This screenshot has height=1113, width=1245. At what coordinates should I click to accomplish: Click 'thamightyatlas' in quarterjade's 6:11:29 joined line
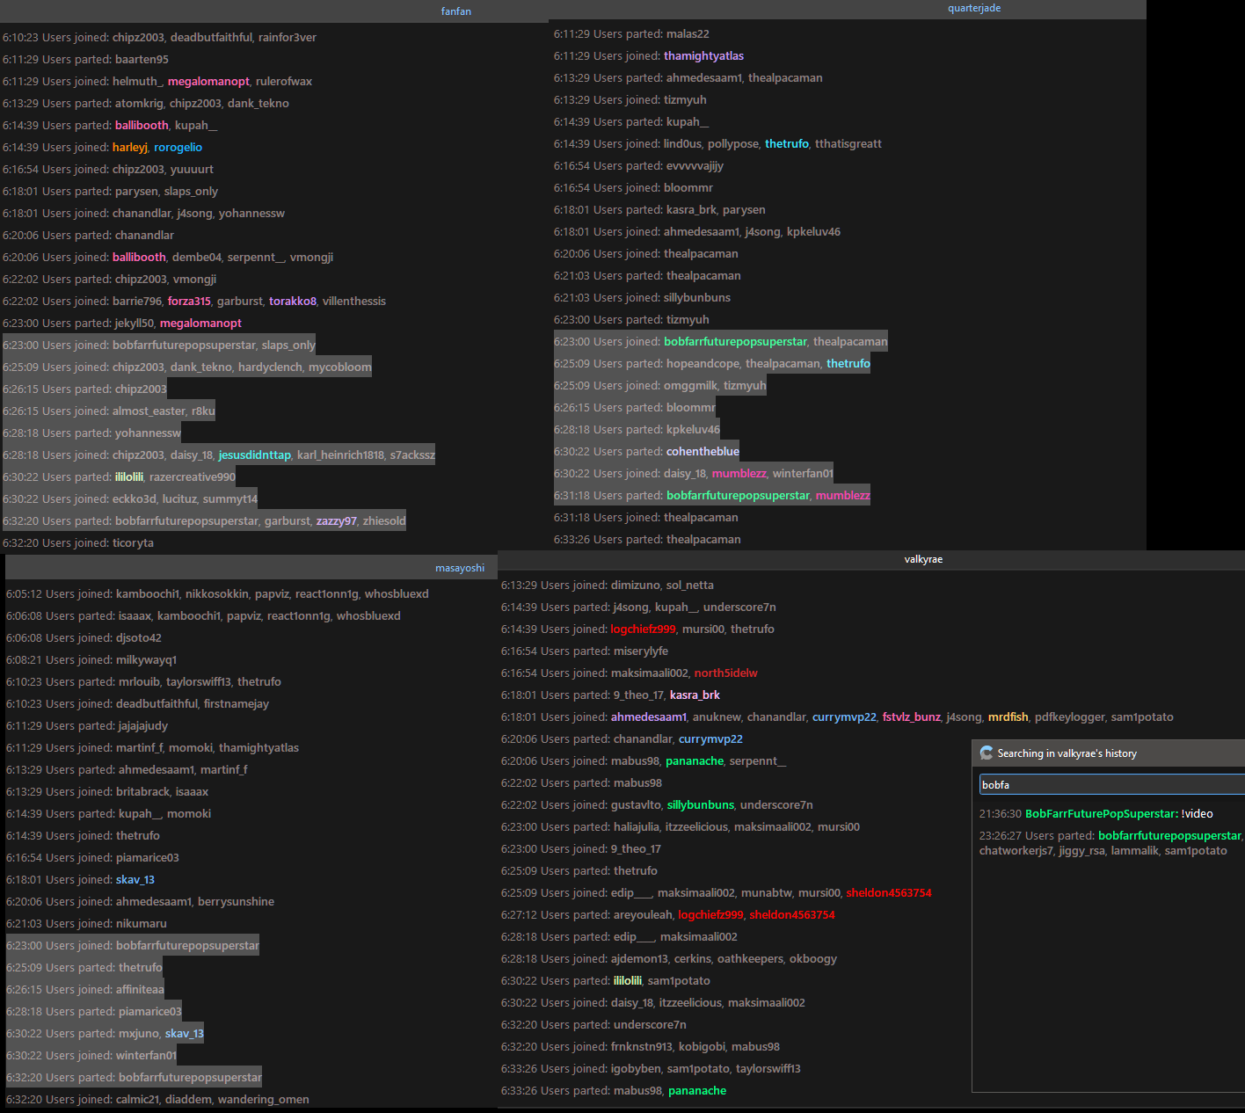(703, 56)
